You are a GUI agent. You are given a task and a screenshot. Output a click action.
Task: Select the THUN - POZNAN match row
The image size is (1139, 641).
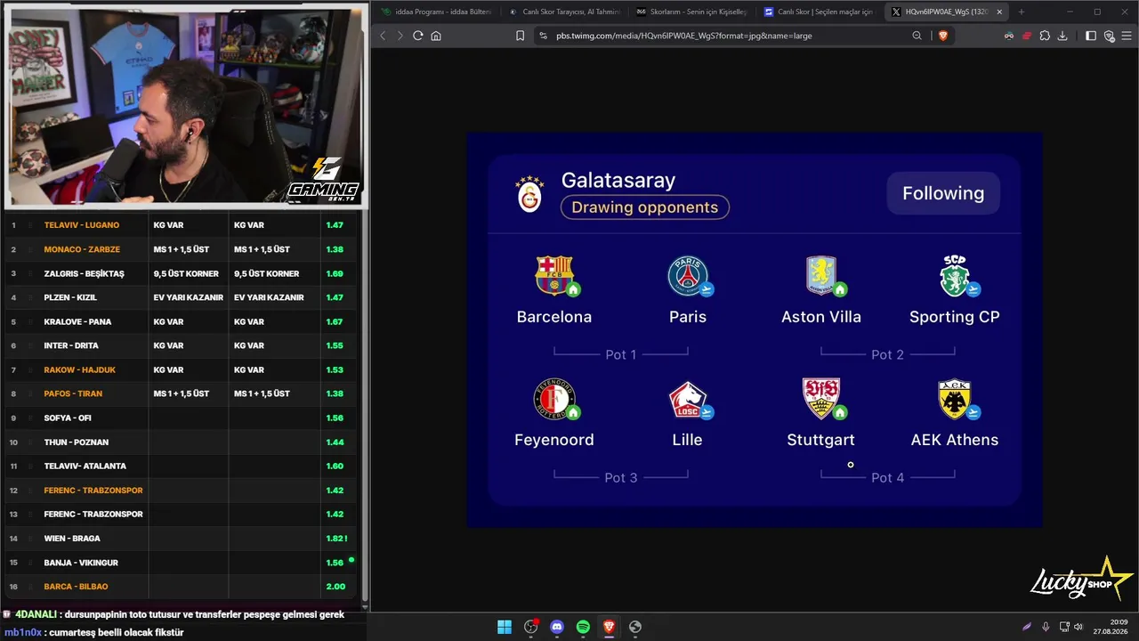(181, 442)
